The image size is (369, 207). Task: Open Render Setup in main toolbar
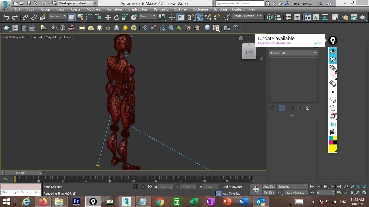(345, 17)
